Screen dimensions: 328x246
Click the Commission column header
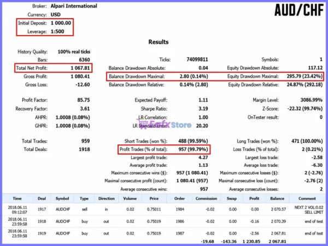pyautogui.click(x=206, y=198)
